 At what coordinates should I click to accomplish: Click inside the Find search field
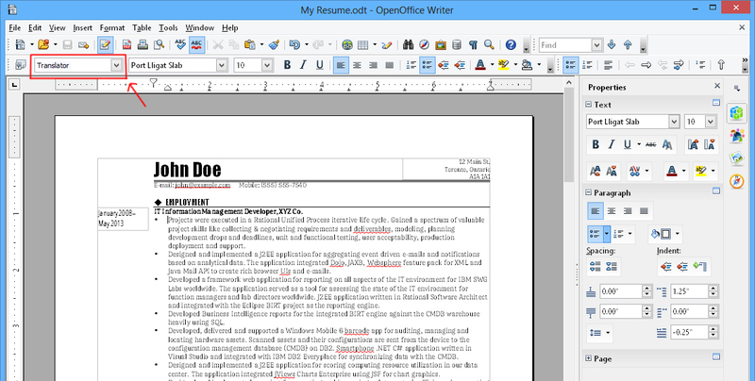[566, 45]
